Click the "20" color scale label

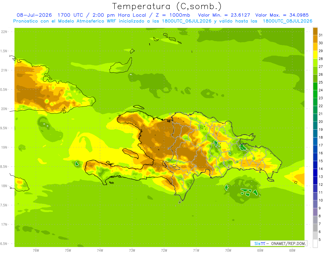[321, 122]
